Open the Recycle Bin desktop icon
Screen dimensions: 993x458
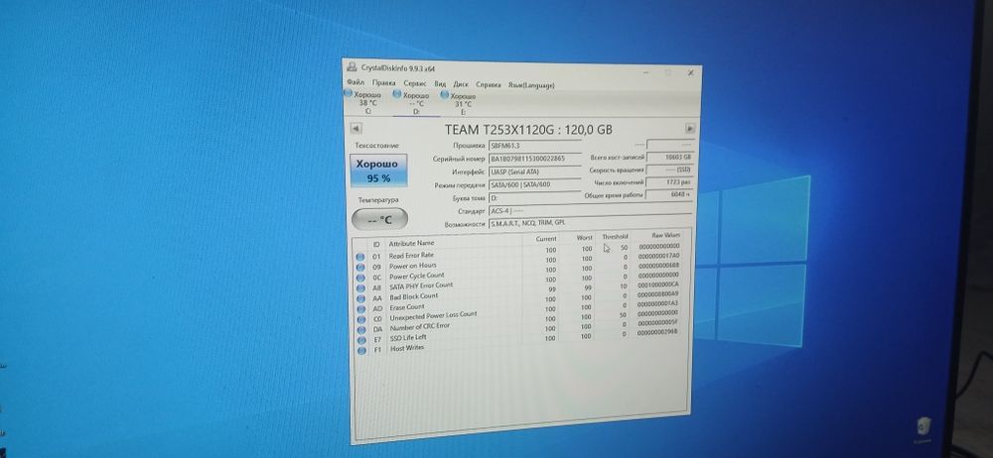click(x=922, y=429)
